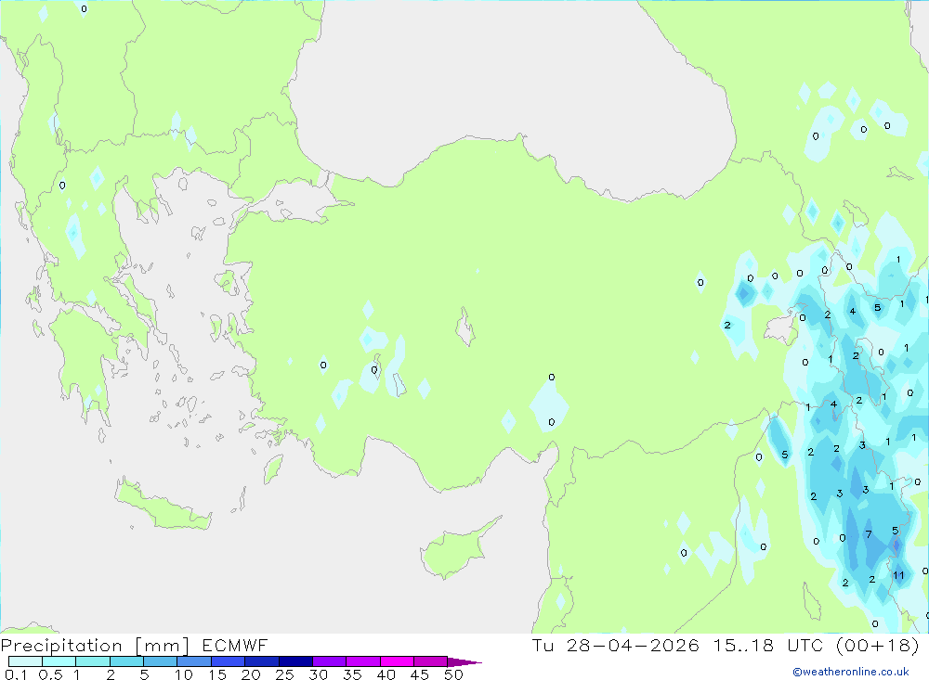Click the legend scale label '0.1'

(16, 674)
